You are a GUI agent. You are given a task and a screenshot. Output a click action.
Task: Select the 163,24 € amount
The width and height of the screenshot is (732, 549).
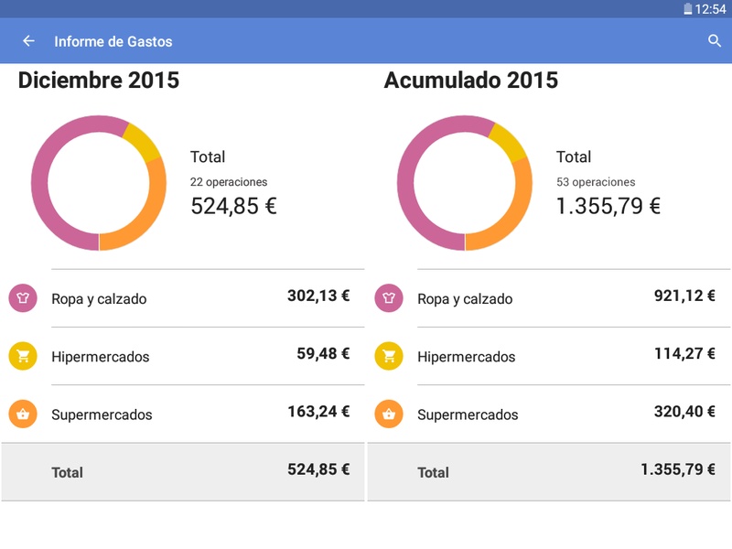pyautogui.click(x=318, y=411)
